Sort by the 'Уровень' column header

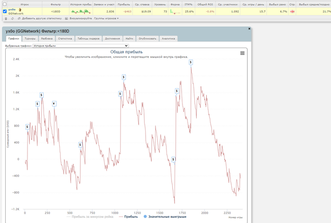point(160,4)
